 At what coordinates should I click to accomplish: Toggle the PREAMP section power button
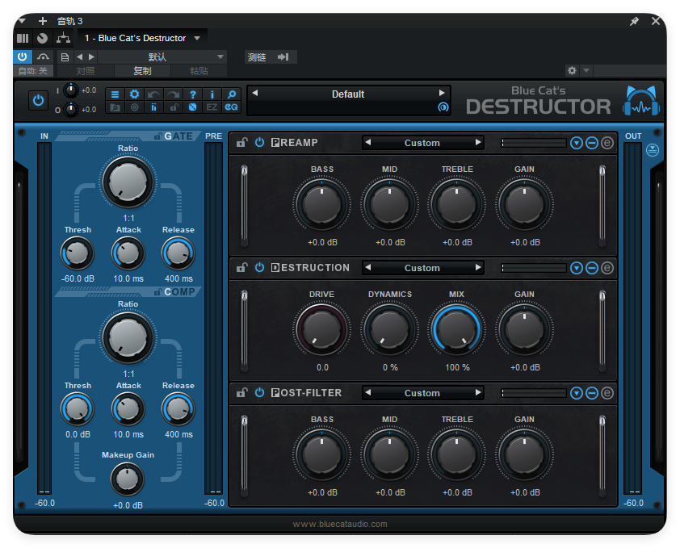(x=259, y=142)
